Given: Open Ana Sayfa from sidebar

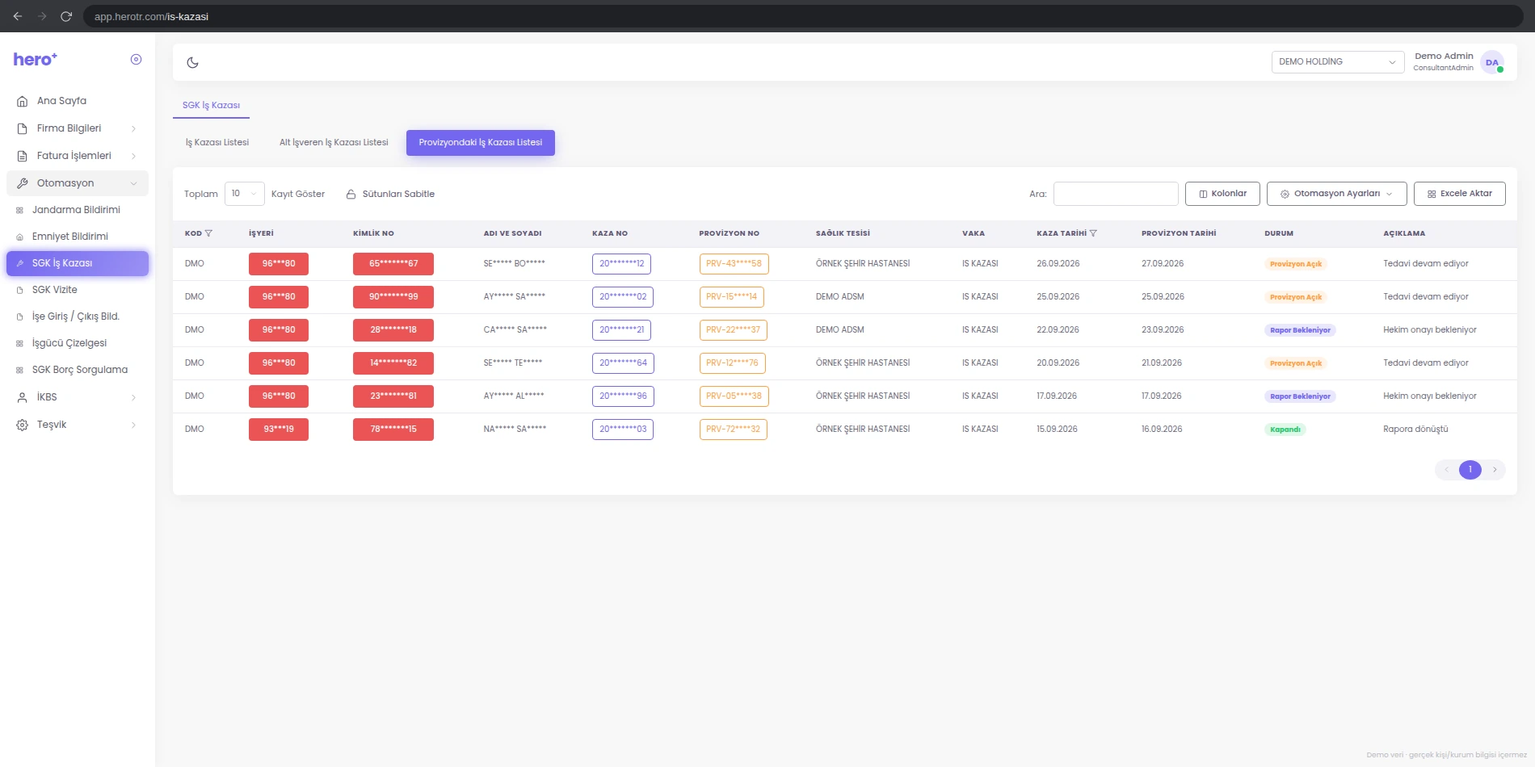Looking at the screenshot, I should click(78, 101).
